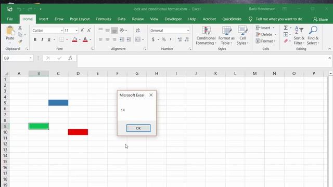This screenshot has height=187, width=333.
Task: Switch to the Formulas tab
Action: click(104, 19)
